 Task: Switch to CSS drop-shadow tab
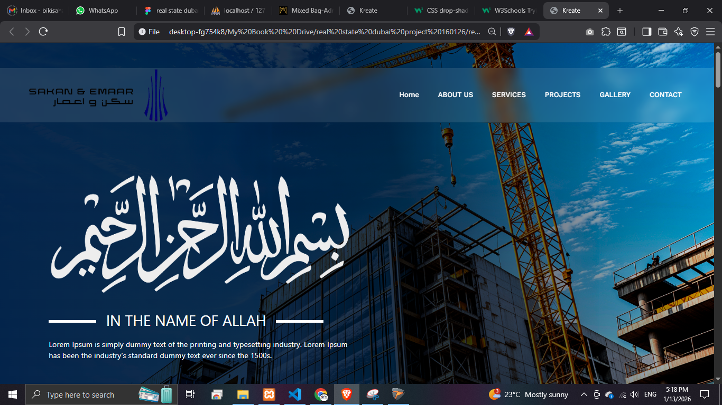point(441,11)
